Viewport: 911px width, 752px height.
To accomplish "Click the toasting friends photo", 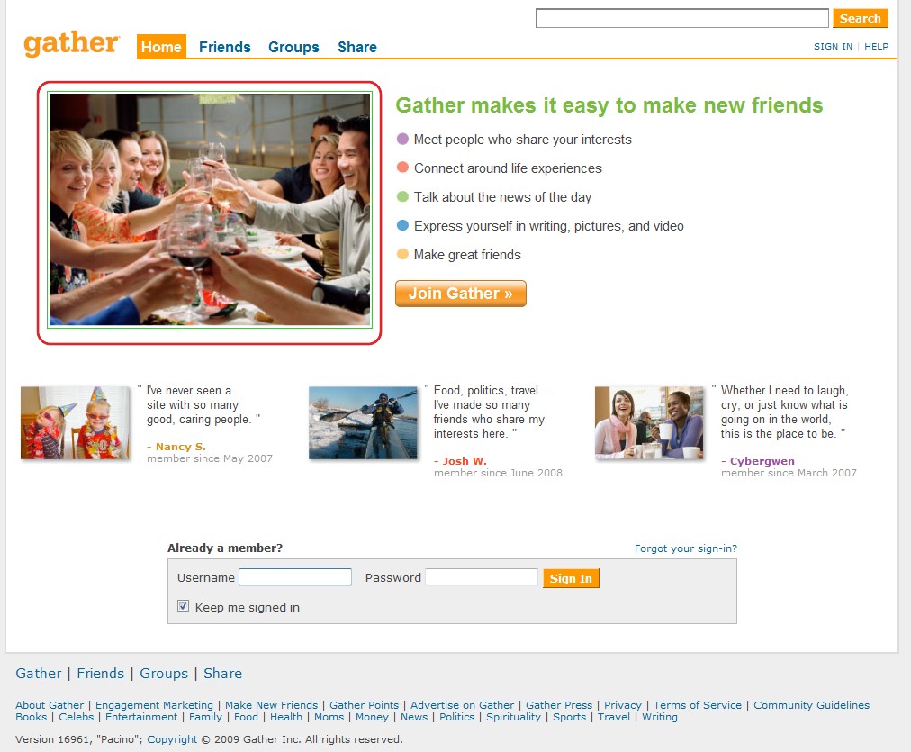I will [x=210, y=210].
